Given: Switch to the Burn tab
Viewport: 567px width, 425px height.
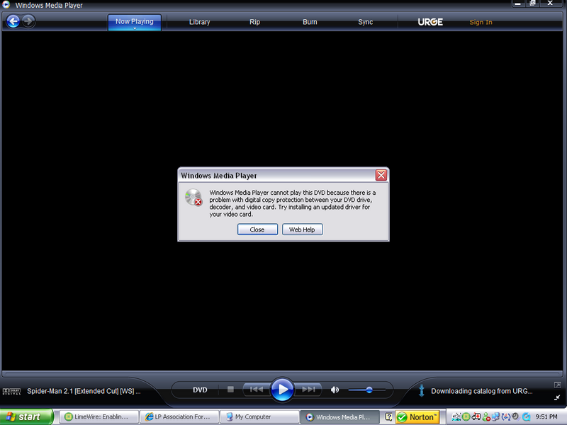Looking at the screenshot, I should click(x=310, y=22).
